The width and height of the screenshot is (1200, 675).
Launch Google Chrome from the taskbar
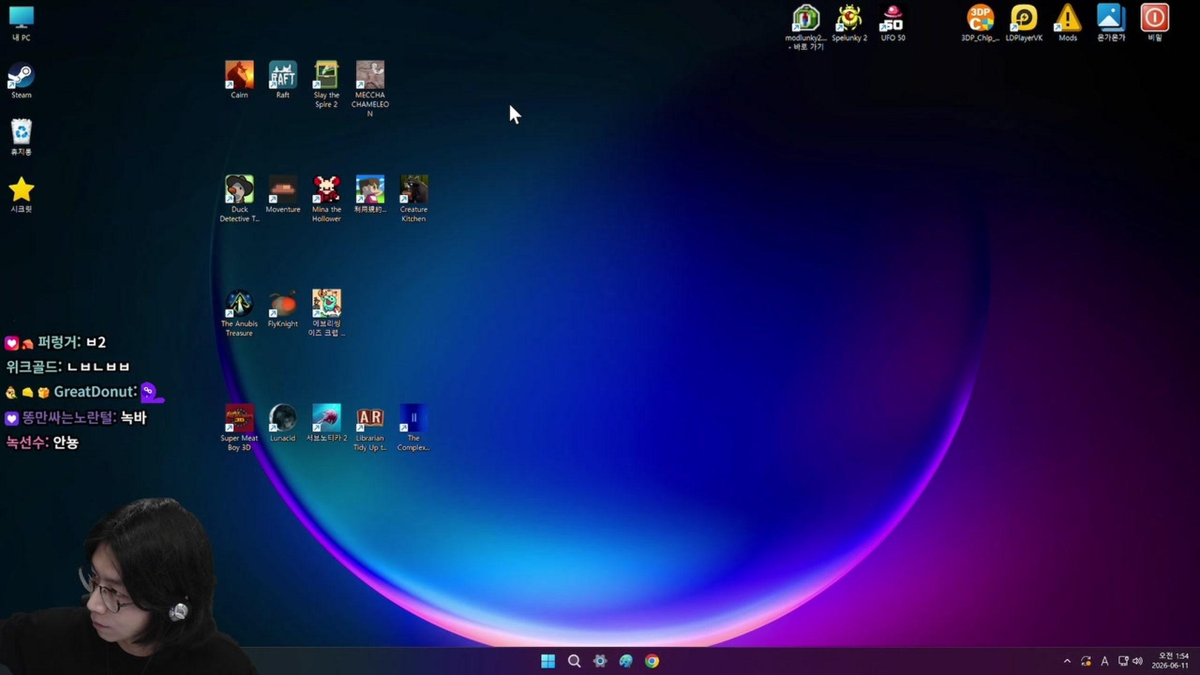click(x=652, y=661)
